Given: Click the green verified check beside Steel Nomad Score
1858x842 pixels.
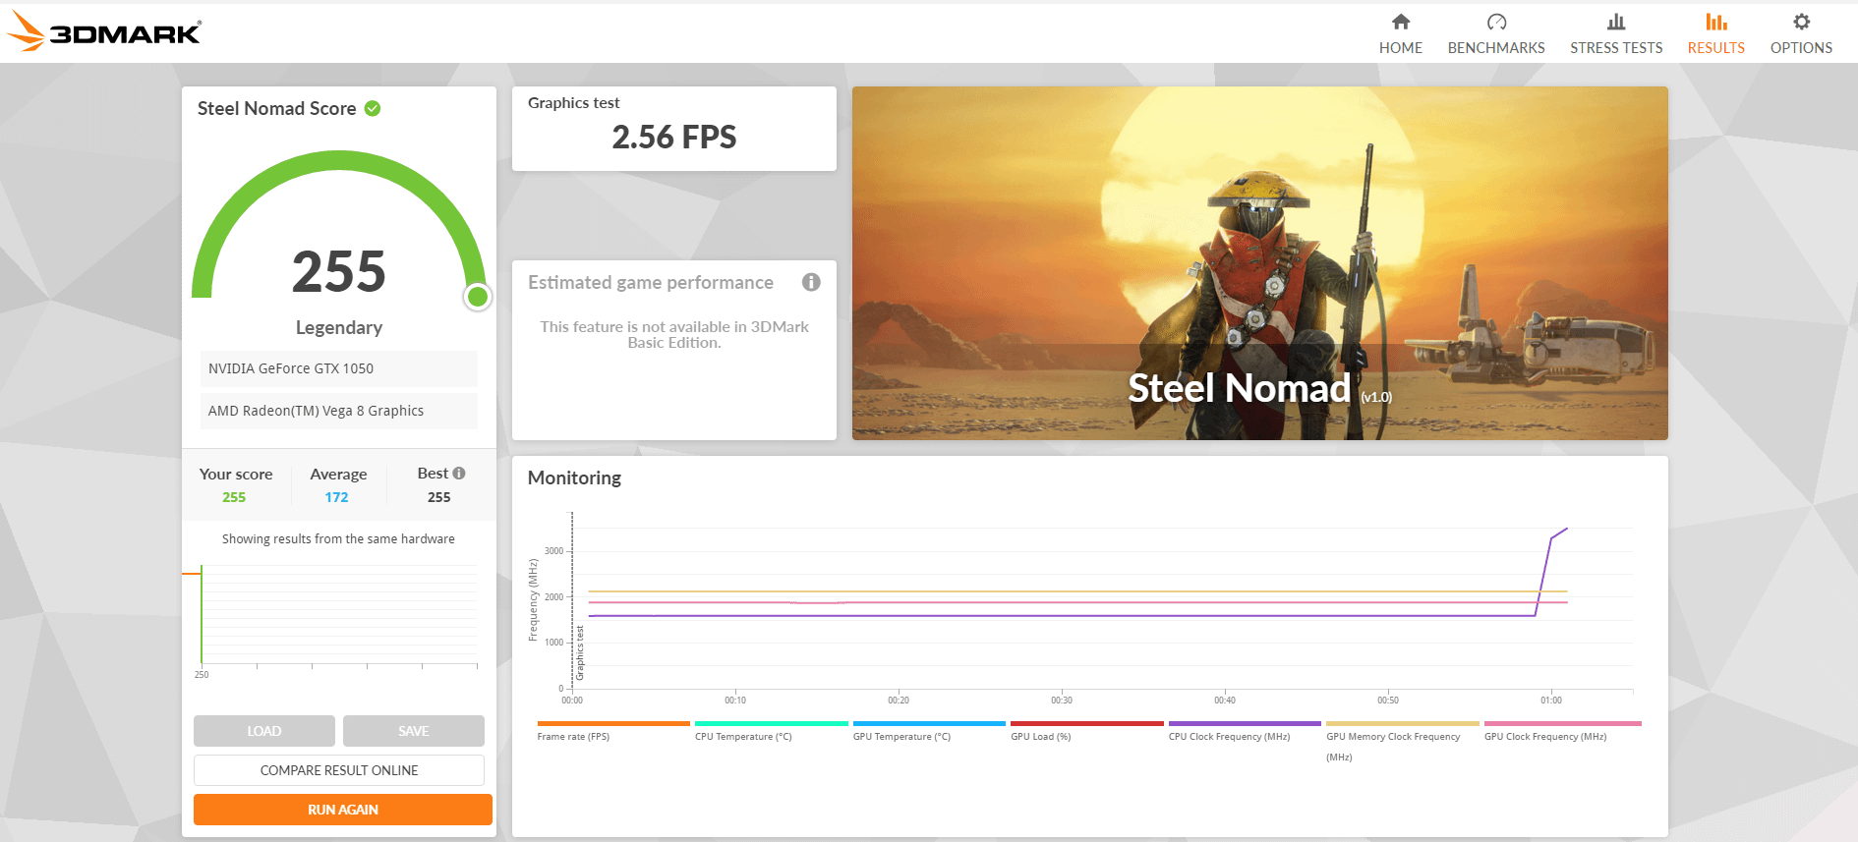Looking at the screenshot, I should [x=373, y=108].
